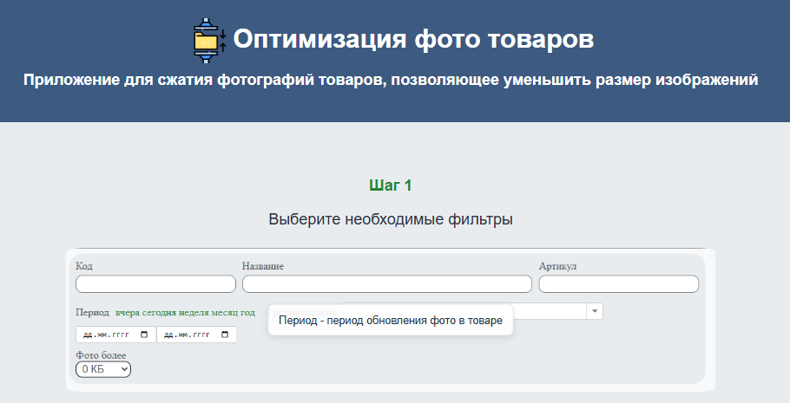This screenshot has height=403, width=790.
Task: Focus the Название input field
Action: (x=387, y=283)
